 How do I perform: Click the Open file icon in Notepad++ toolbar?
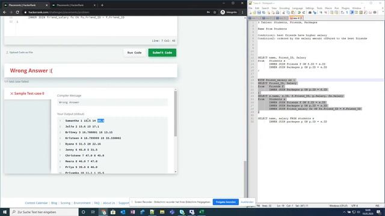[254, 13]
